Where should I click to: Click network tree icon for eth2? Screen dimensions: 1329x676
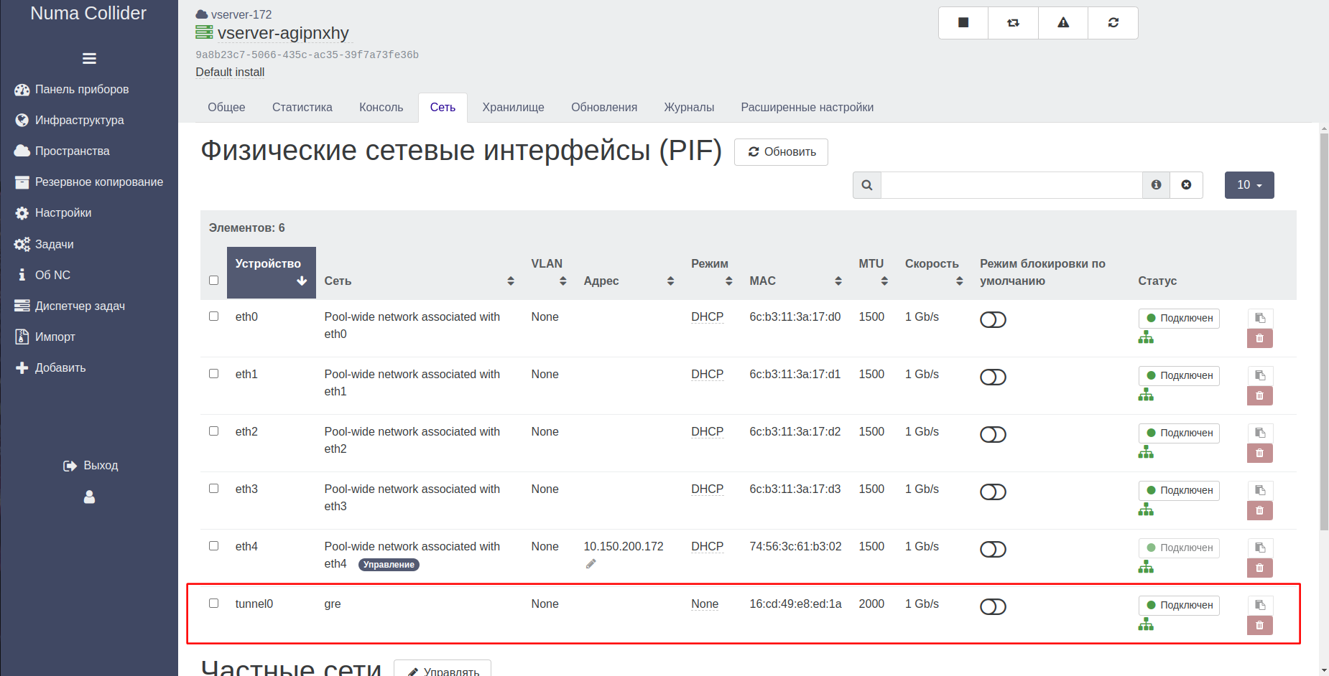(x=1146, y=452)
